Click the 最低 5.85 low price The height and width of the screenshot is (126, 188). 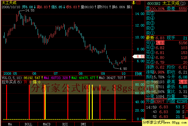click(x=177, y=87)
